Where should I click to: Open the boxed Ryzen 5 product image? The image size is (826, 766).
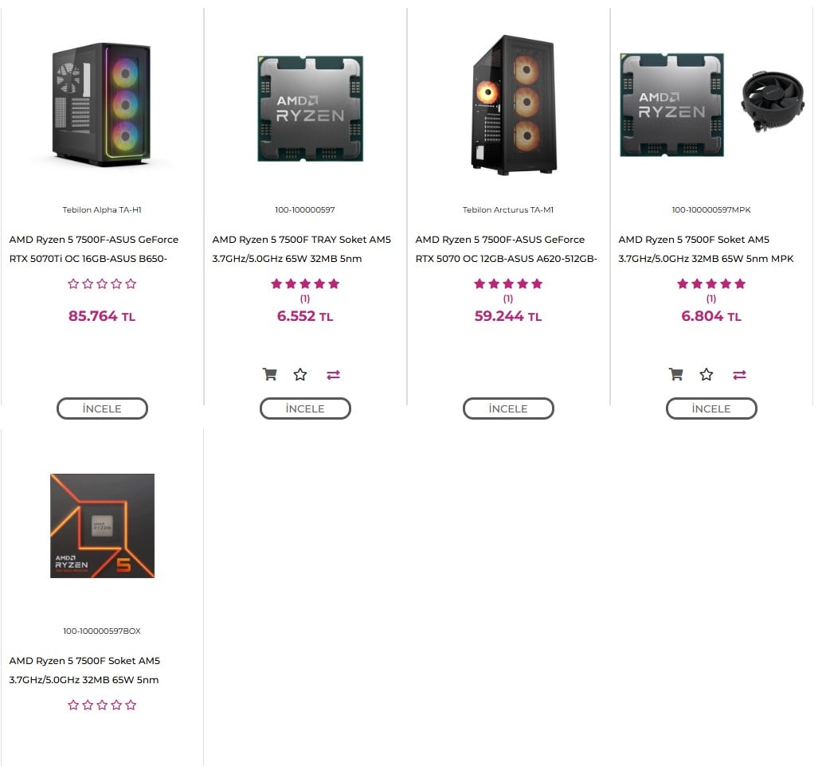102,526
